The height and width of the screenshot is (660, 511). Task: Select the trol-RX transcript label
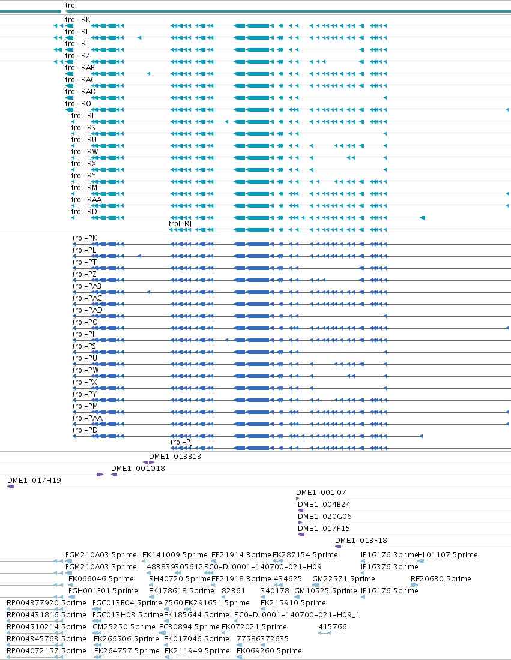click(x=84, y=163)
